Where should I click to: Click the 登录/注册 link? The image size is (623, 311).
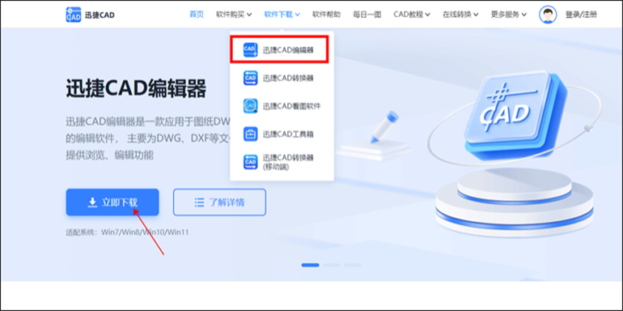(581, 15)
